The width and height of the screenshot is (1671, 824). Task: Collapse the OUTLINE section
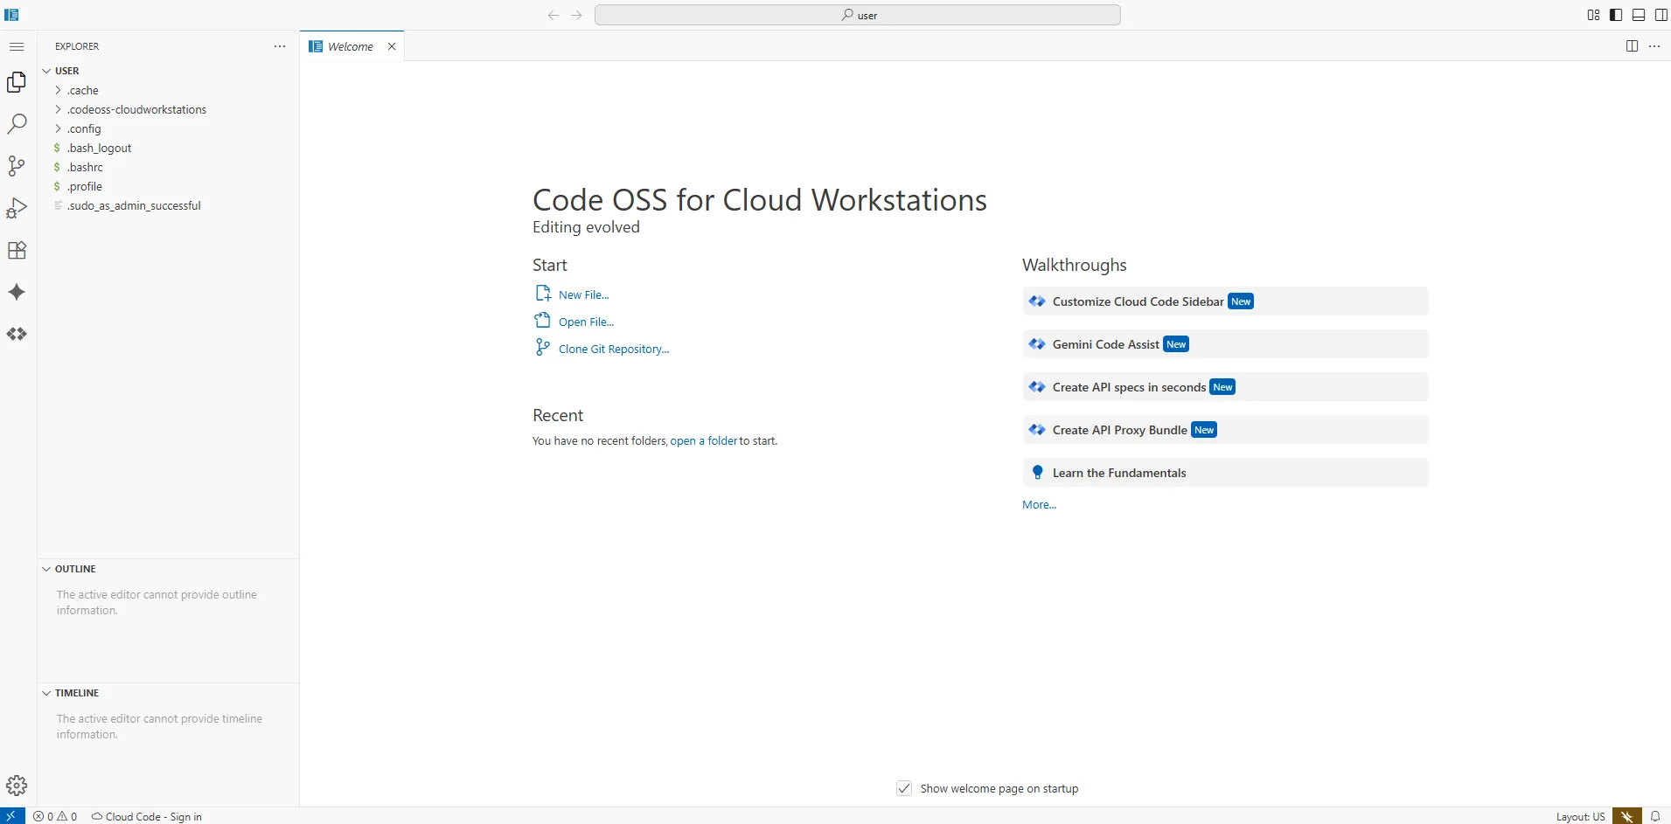168,569
